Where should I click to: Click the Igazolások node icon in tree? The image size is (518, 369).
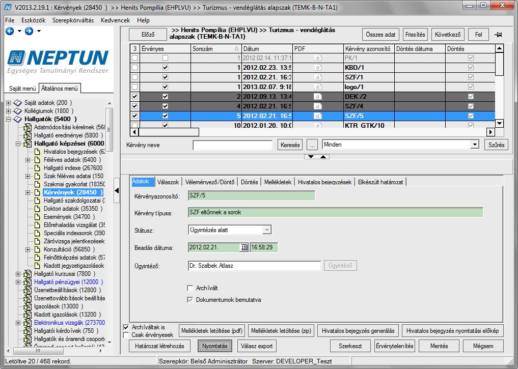click(x=28, y=306)
